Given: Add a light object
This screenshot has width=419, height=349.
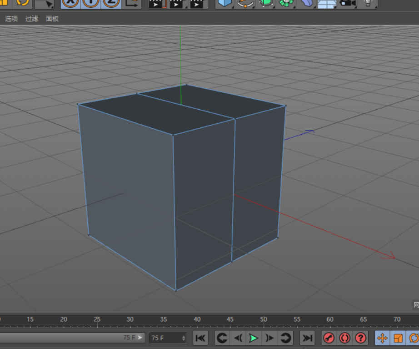Looking at the screenshot, I should pyautogui.click(x=368, y=3).
